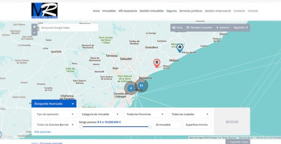Zoom in the map with plus button
This screenshot has width=281, height=144.
[x=34, y=27]
